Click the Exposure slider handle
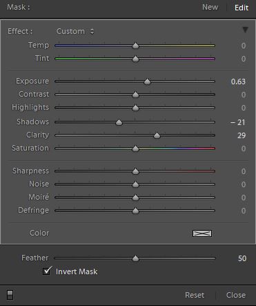 pyautogui.click(x=147, y=82)
